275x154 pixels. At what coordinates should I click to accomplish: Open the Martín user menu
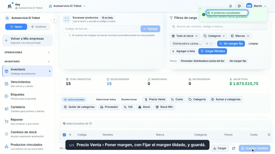(256, 6)
